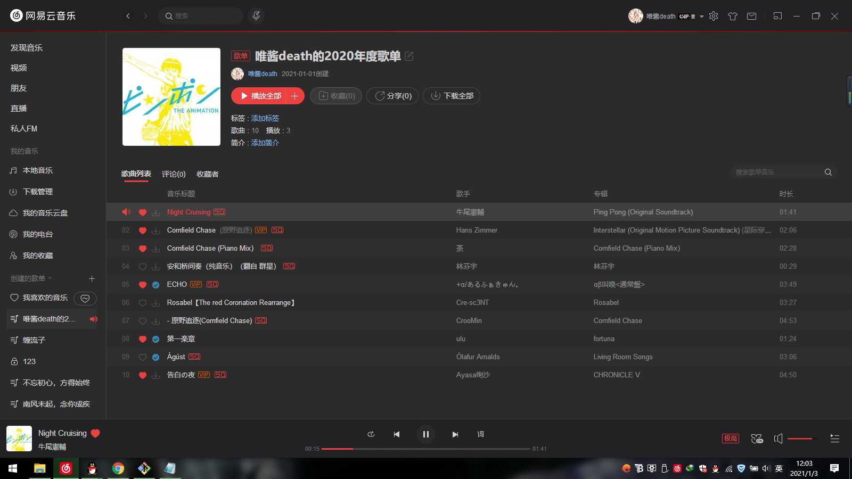The width and height of the screenshot is (852, 479).
Task: Switch to 收藏者 tab
Action: pyautogui.click(x=208, y=174)
